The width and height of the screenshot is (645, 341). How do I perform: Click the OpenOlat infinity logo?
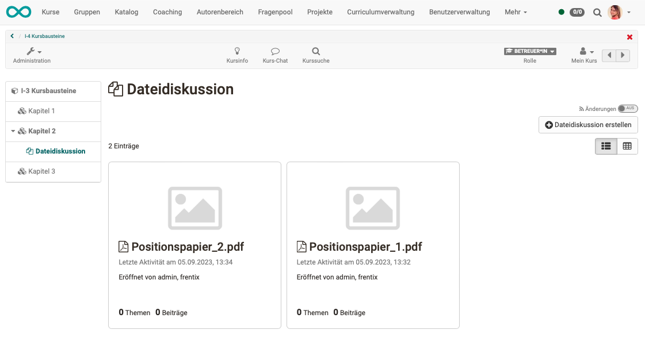click(x=18, y=12)
